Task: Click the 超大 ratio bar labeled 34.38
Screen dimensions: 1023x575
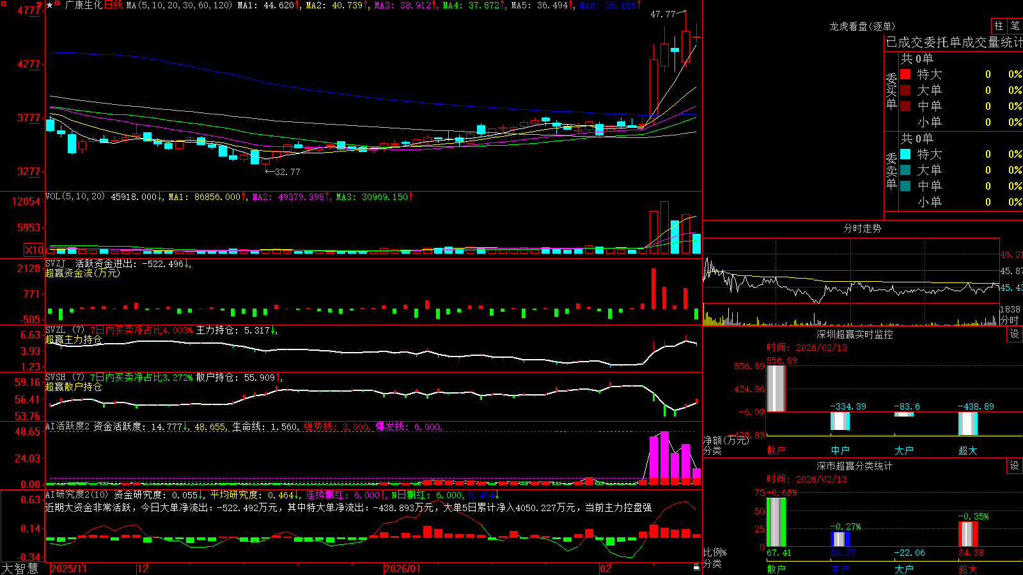Action: click(x=968, y=534)
